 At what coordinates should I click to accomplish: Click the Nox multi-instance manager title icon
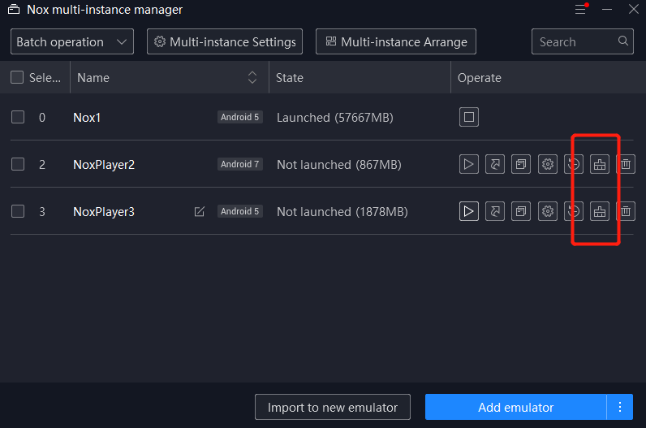click(x=14, y=9)
